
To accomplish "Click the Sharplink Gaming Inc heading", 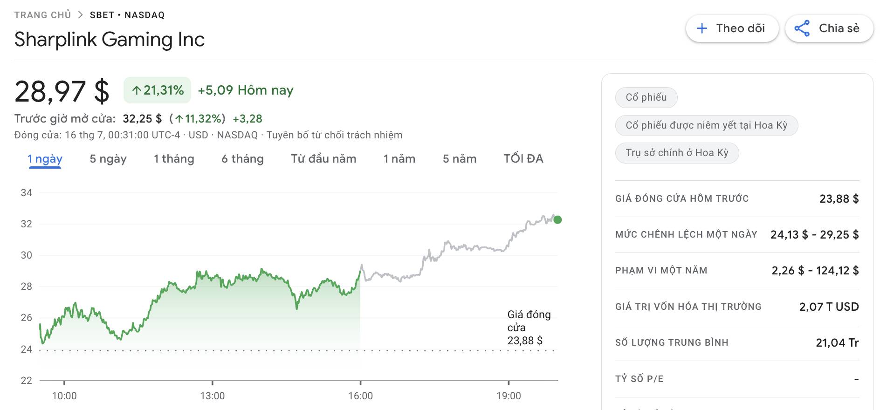I will [110, 40].
